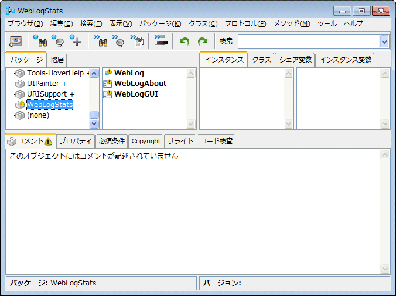Open the クラス(C) menu
The height and width of the screenshot is (296, 396).
pyautogui.click(x=203, y=23)
